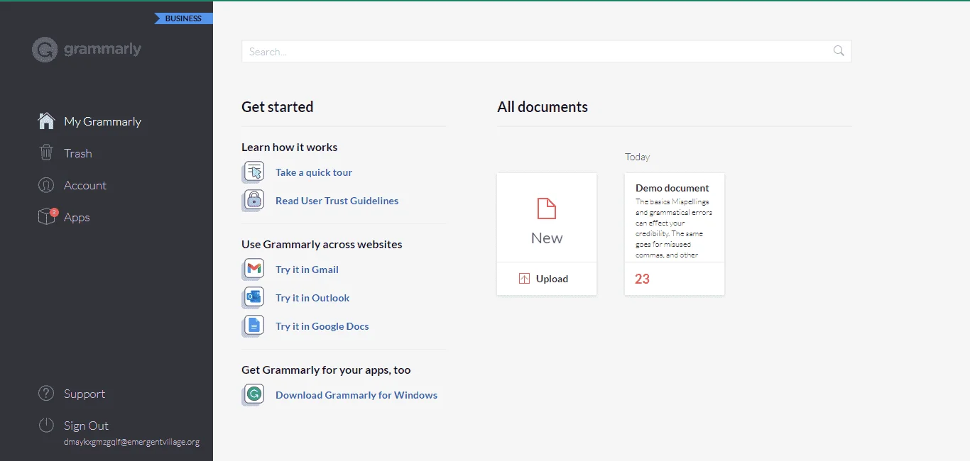Open Download Grammarly for Windows link

(356, 395)
